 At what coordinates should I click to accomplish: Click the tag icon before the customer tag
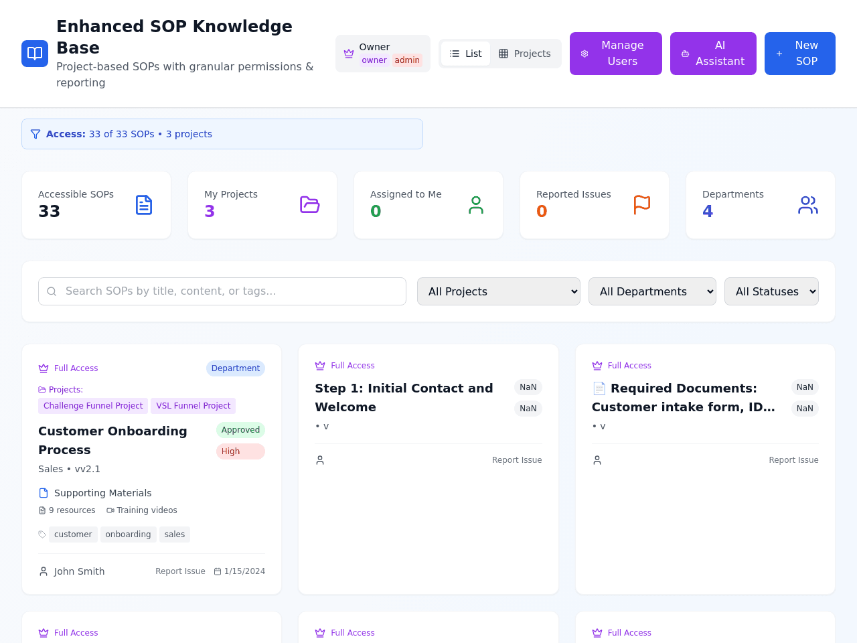coord(42,534)
